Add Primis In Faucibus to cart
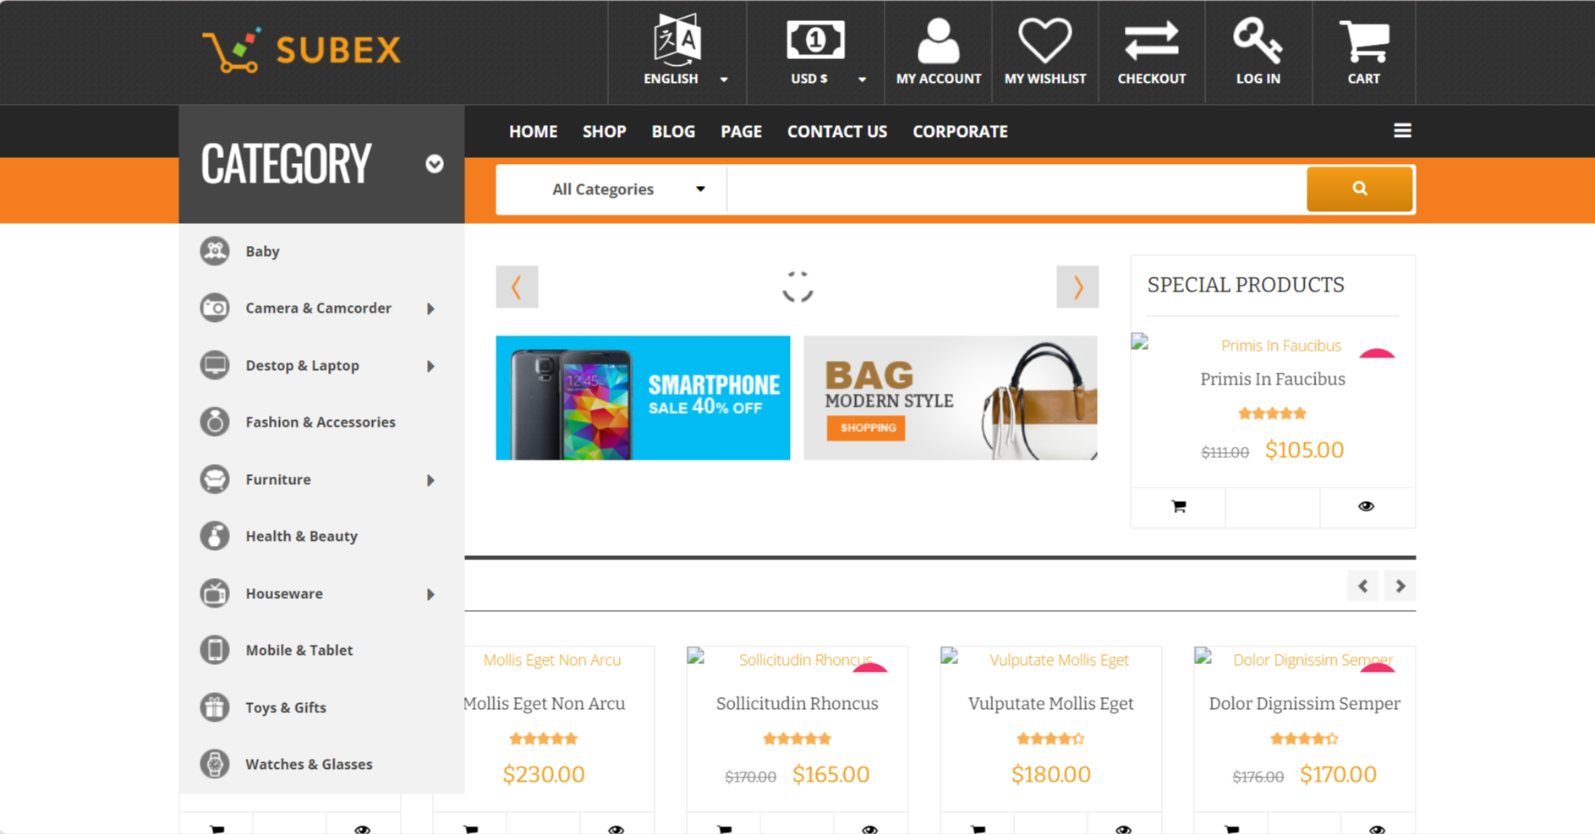Screen dimensions: 1595x834 click(1178, 507)
